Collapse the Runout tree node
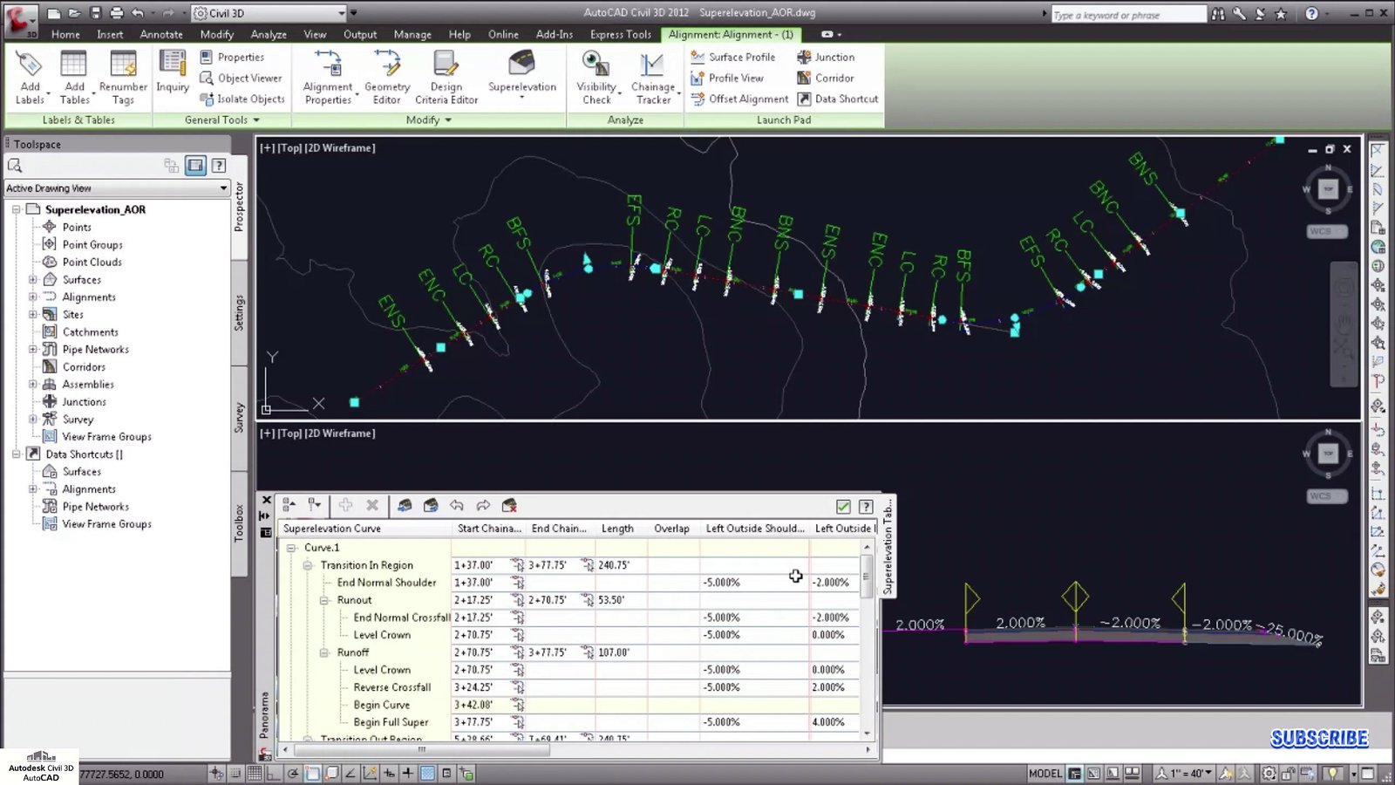The image size is (1395, 785). (323, 600)
